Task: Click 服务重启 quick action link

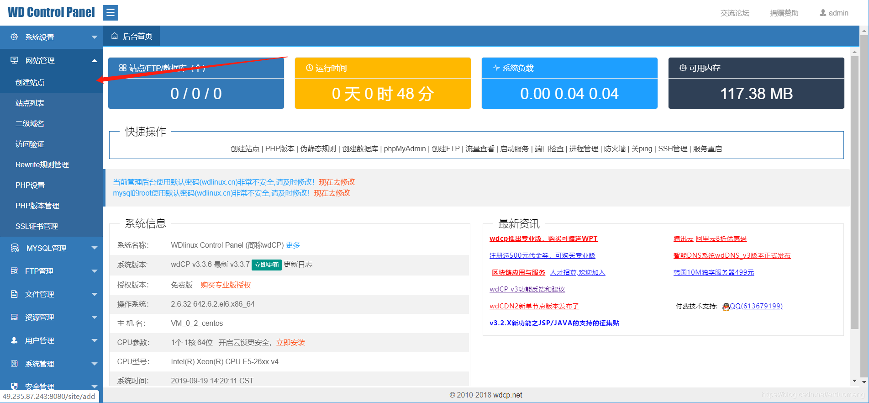Action: pyautogui.click(x=707, y=148)
